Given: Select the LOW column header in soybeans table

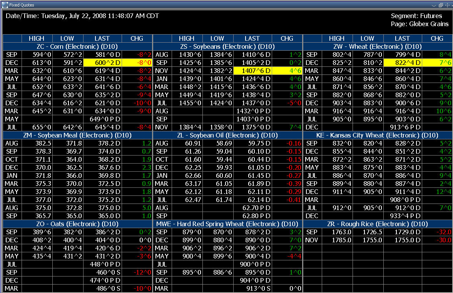Looking at the screenshot, I should tap(217, 38).
